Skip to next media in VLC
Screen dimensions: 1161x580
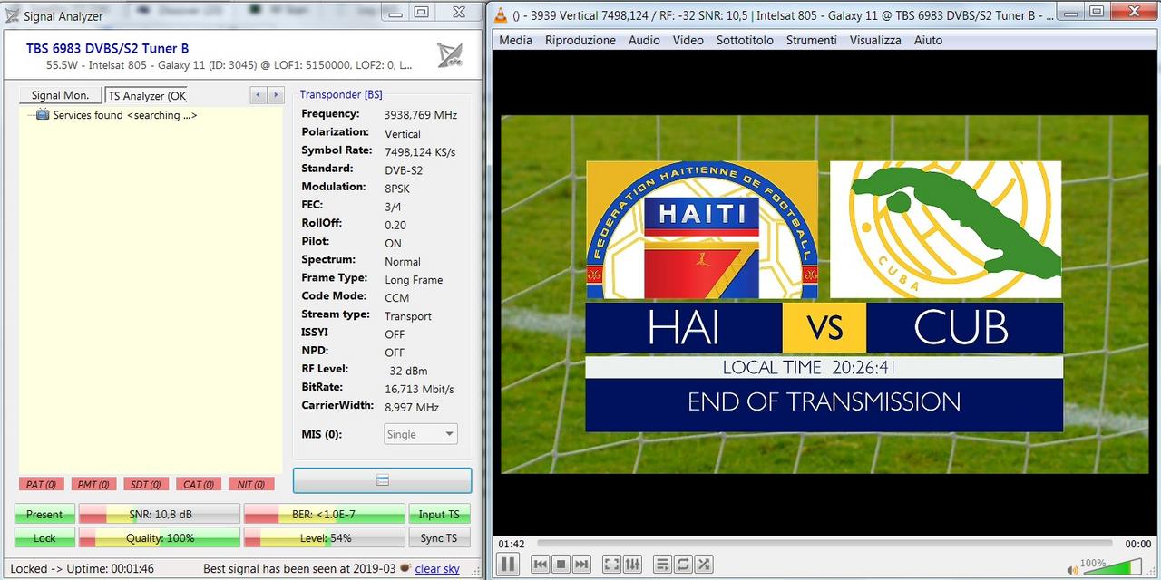(x=582, y=564)
